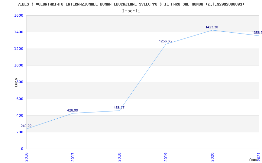Select the 1423.30 peak value label

212,27
